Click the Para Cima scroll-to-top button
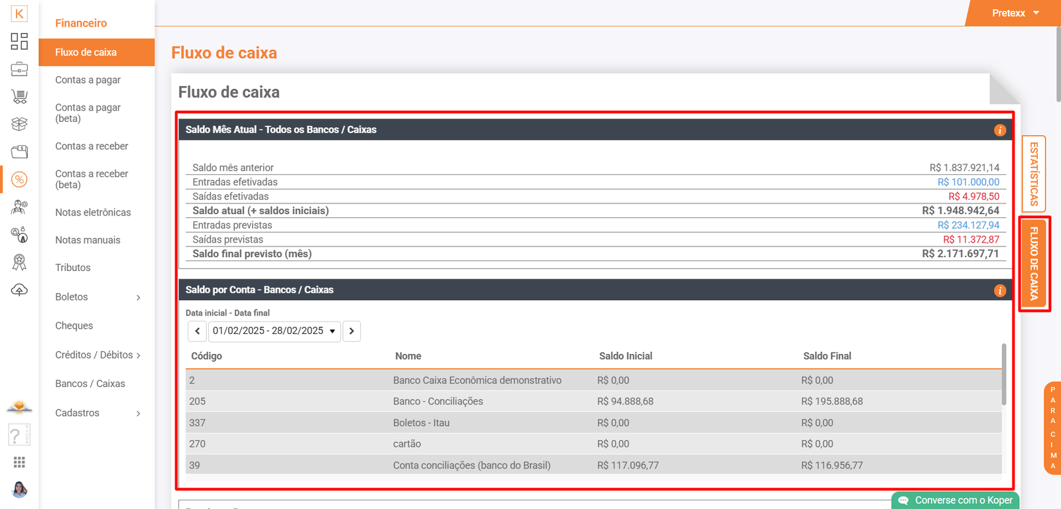The width and height of the screenshot is (1061, 509). tap(1052, 428)
